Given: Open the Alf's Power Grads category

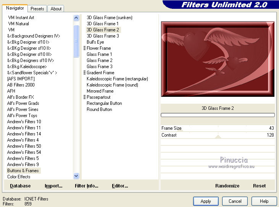Looking at the screenshot, I should pos(23,103).
